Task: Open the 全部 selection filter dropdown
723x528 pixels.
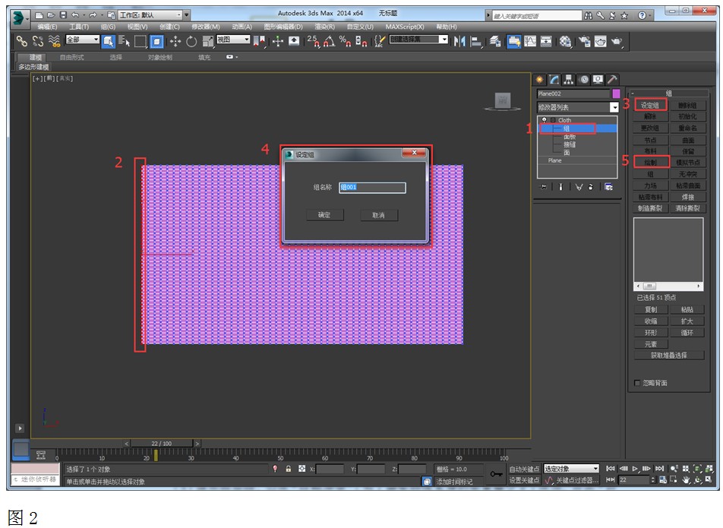Action: point(82,40)
